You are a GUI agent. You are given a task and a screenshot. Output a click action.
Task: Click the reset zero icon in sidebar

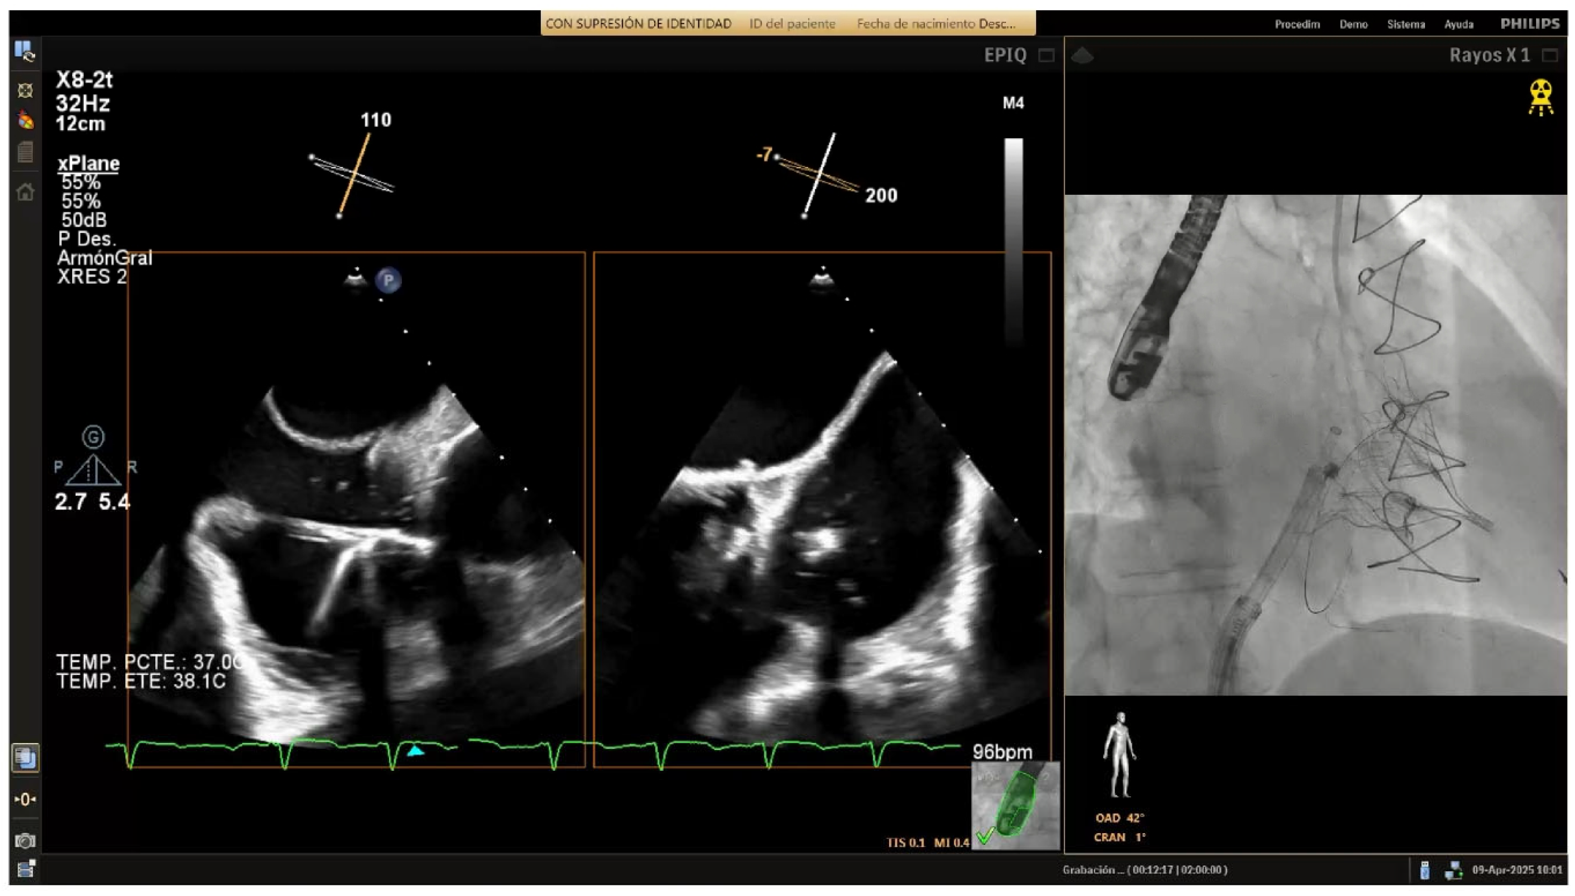[x=25, y=799]
